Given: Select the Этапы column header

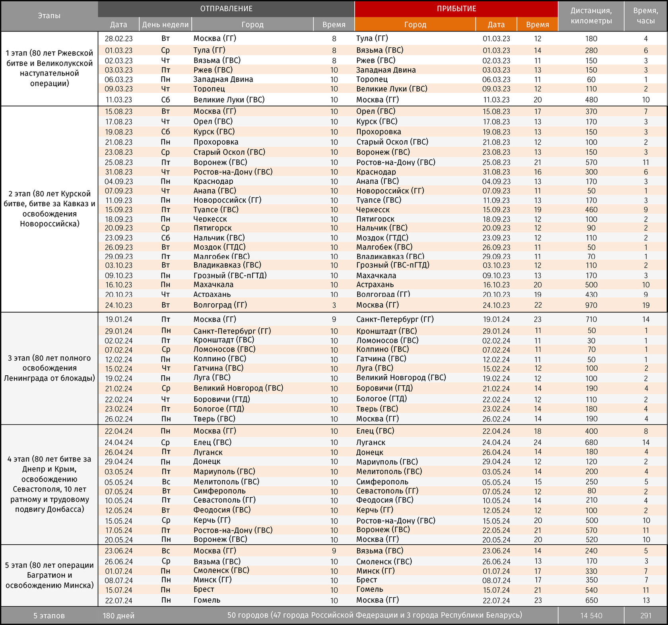Looking at the screenshot, I should pyautogui.click(x=49, y=16).
